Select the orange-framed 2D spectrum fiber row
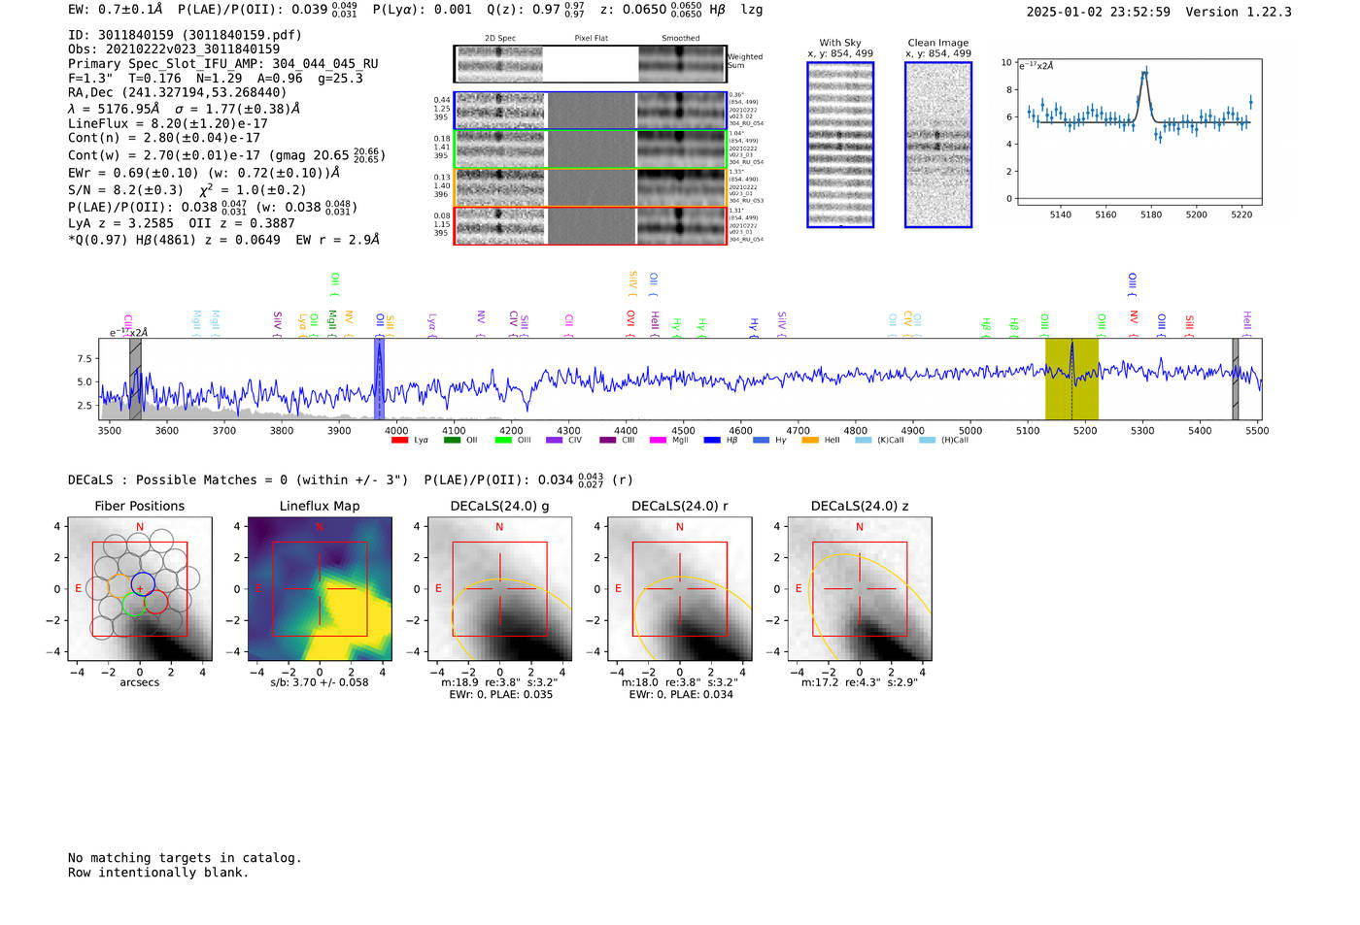Image resolution: width=1360 pixels, height=925 pixels. coord(590,187)
